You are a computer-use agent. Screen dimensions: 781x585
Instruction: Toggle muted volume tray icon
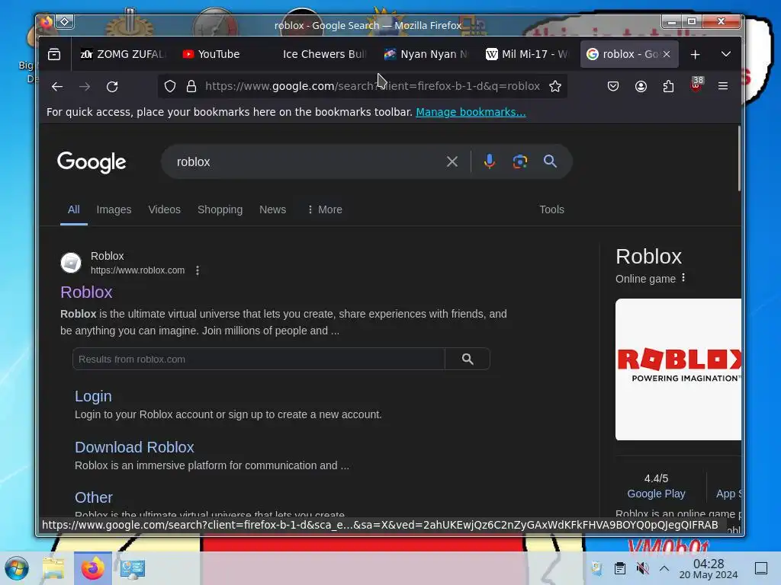tap(643, 568)
